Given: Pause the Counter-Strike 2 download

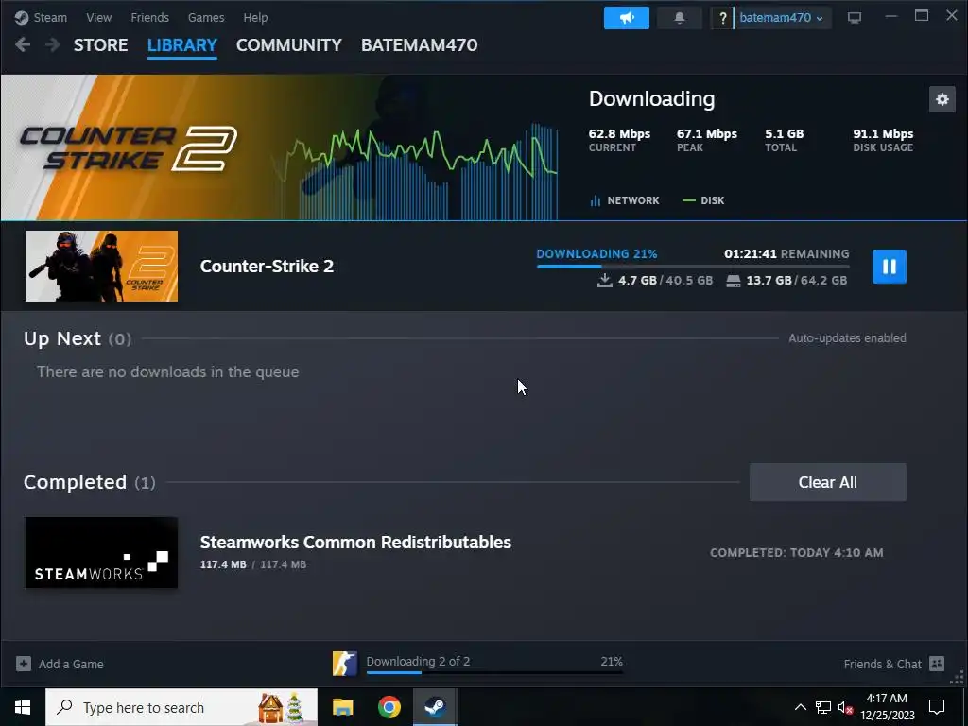Looking at the screenshot, I should (x=889, y=267).
